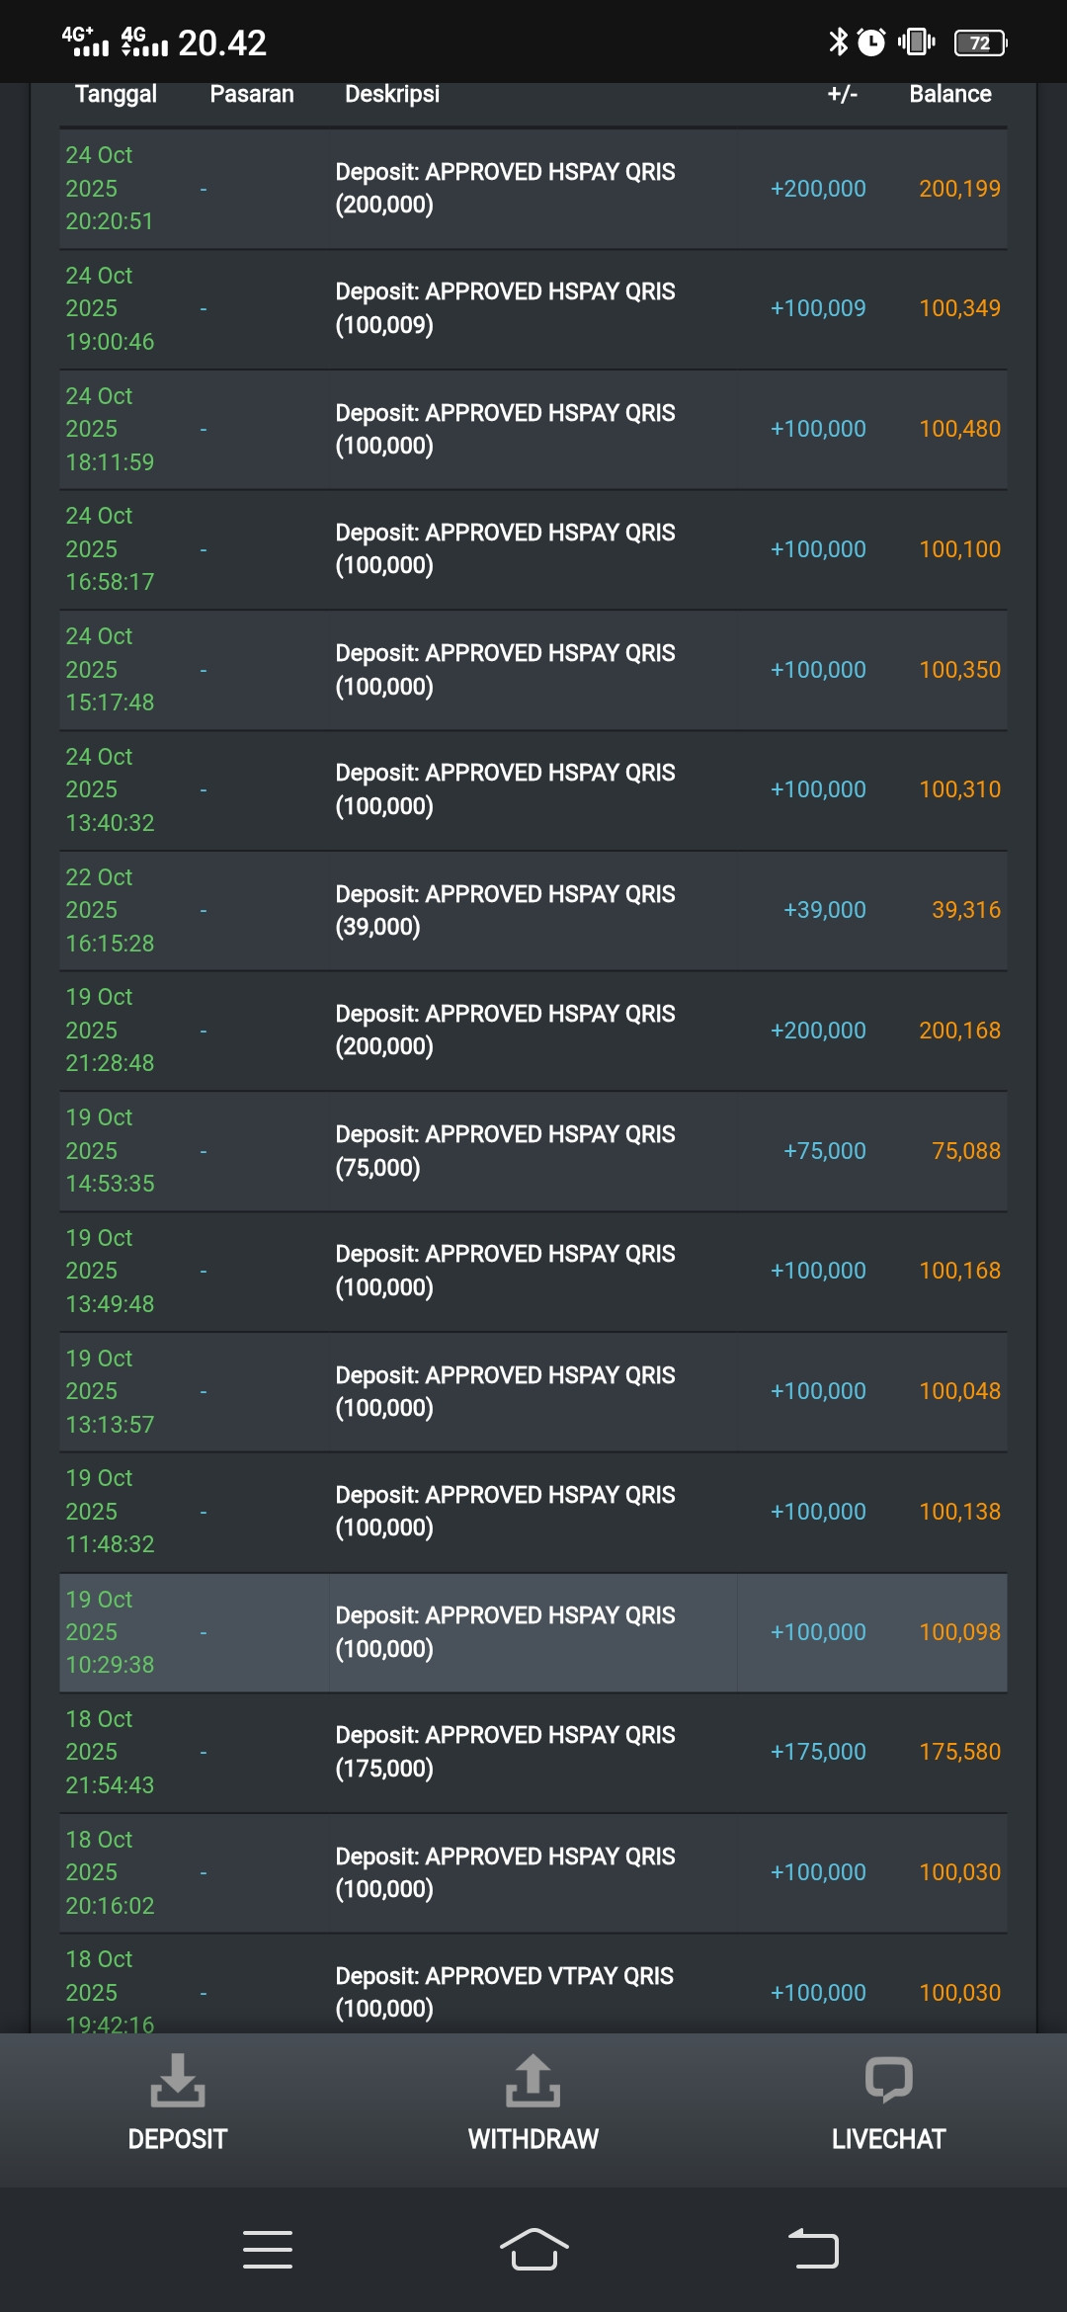Click the WITHDRAW label button

[x=533, y=2139]
